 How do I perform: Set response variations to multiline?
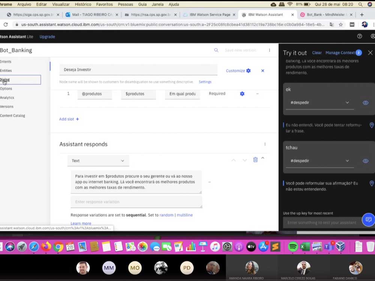tap(184, 215)
